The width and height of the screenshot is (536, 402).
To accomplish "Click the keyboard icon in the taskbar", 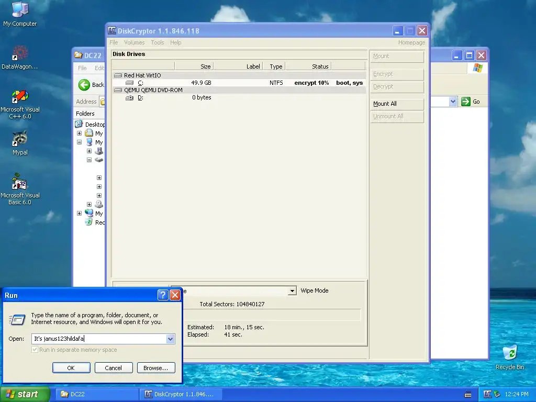I will [x=468, y=395].
